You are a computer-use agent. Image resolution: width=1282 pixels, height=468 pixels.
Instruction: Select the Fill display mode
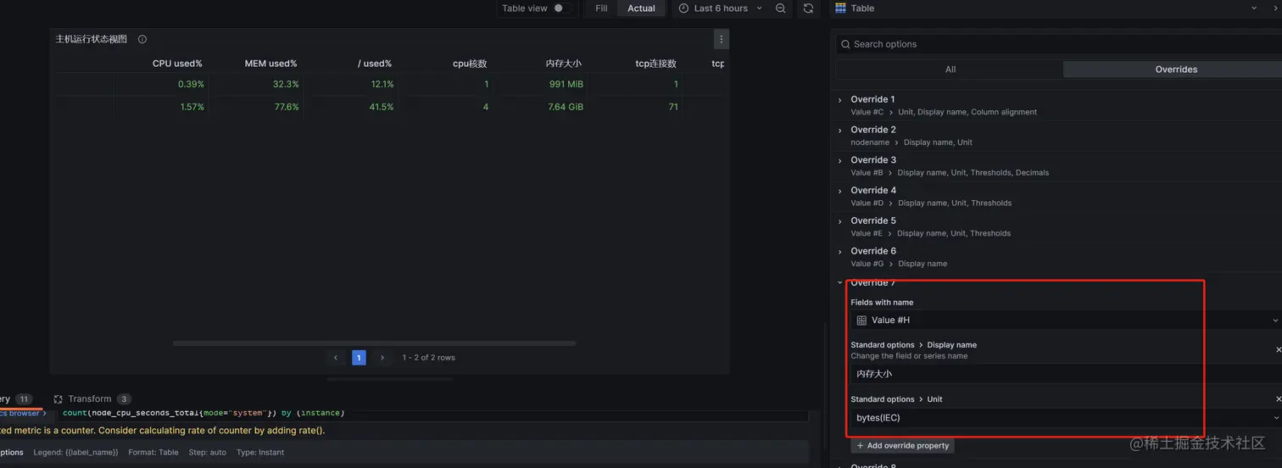601,8
